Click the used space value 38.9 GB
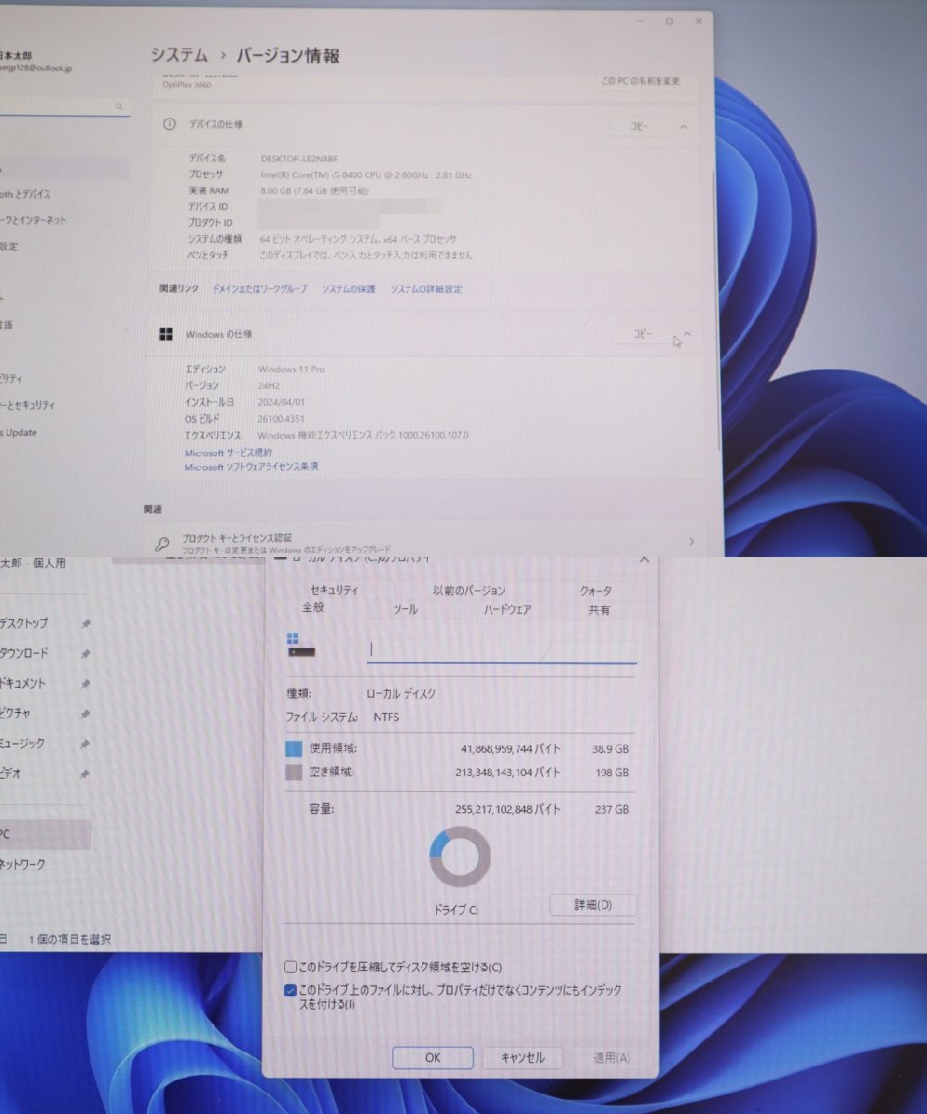Screen dimensions: 927x1114 pos(611,749)
